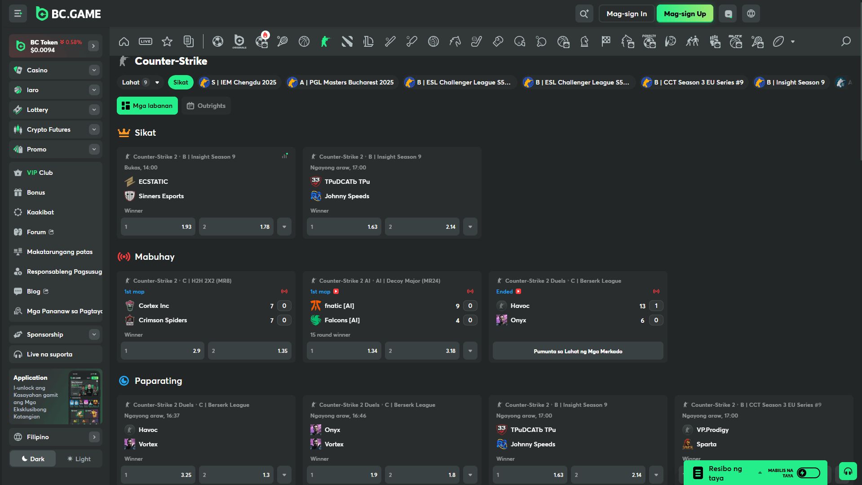Select B | CCT Season 3 EU Series #9 tab
Viewport: 862px width, 485px height.
tap(693, 82)
